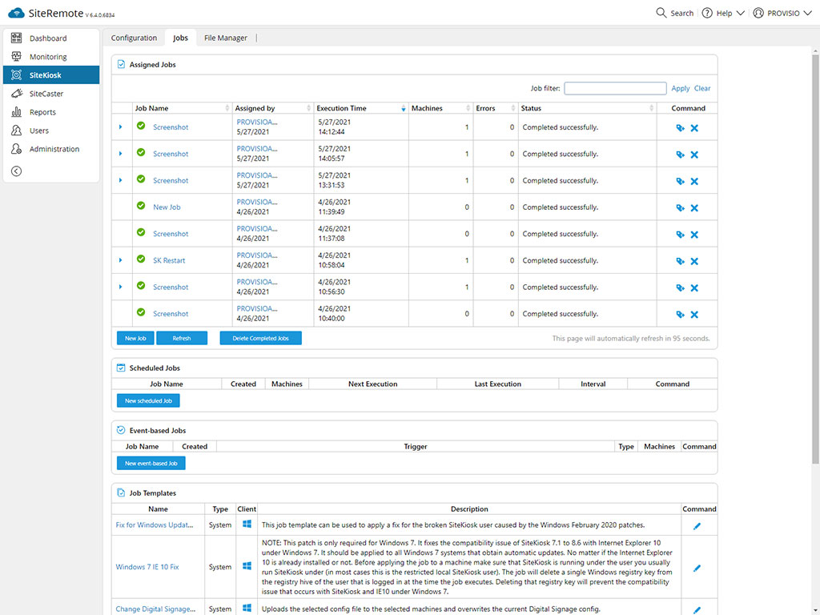Reassign icon for 10:56:30 Screenshot job
Screen dimensions: 820x615
(680, 287)
